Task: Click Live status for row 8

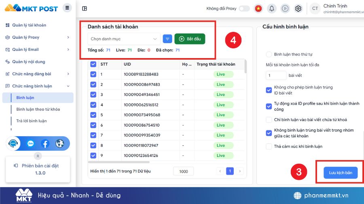Action: tap(222, 146)
